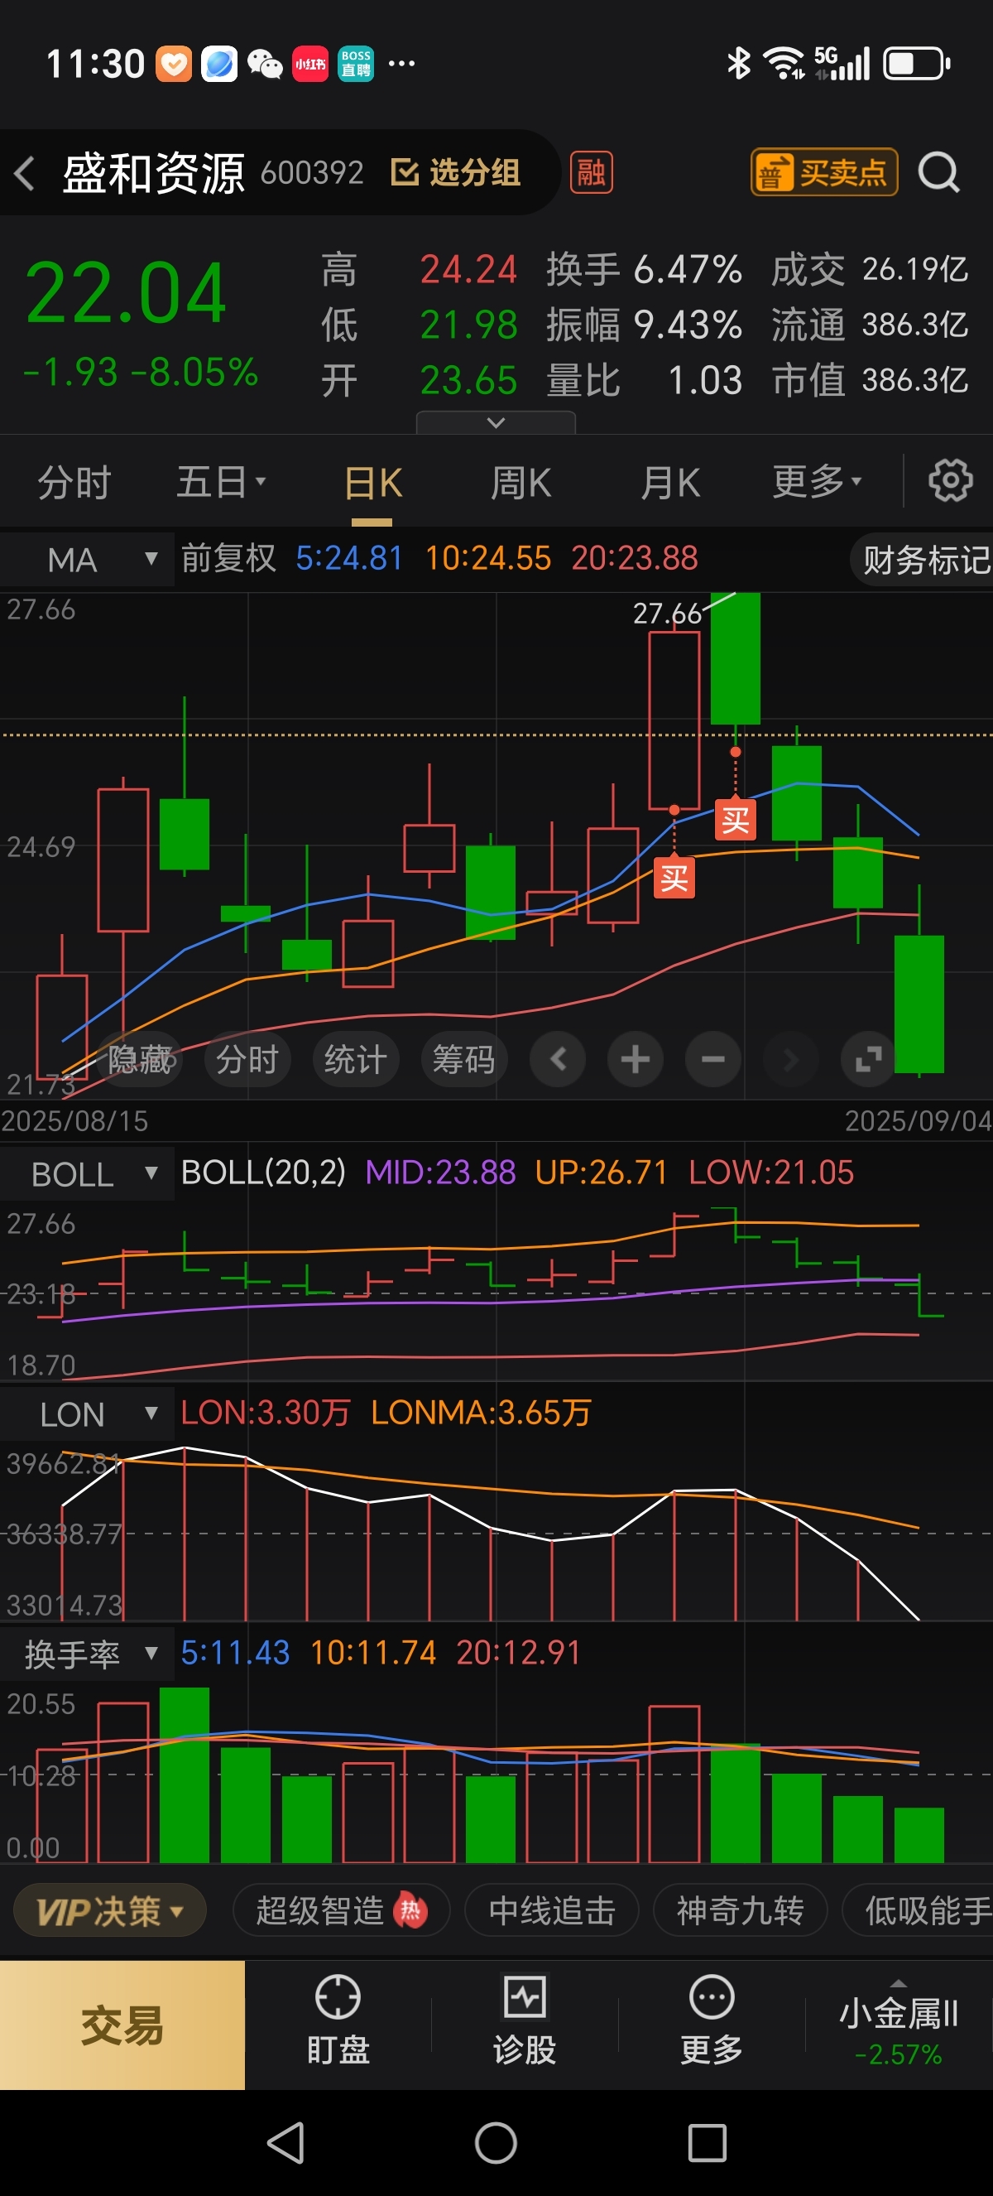Tap Android recent apps button
993x2196 pixels.
click(x=707, y=2142)
